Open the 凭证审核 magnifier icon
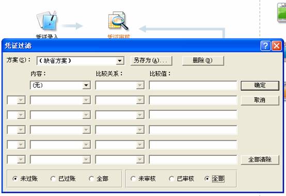Screen dimensions: 286x196 (118, 21)
